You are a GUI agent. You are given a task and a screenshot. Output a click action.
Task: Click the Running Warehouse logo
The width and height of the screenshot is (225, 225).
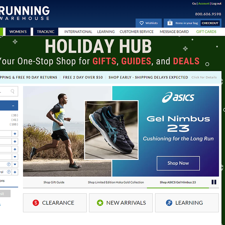point(25,13)
